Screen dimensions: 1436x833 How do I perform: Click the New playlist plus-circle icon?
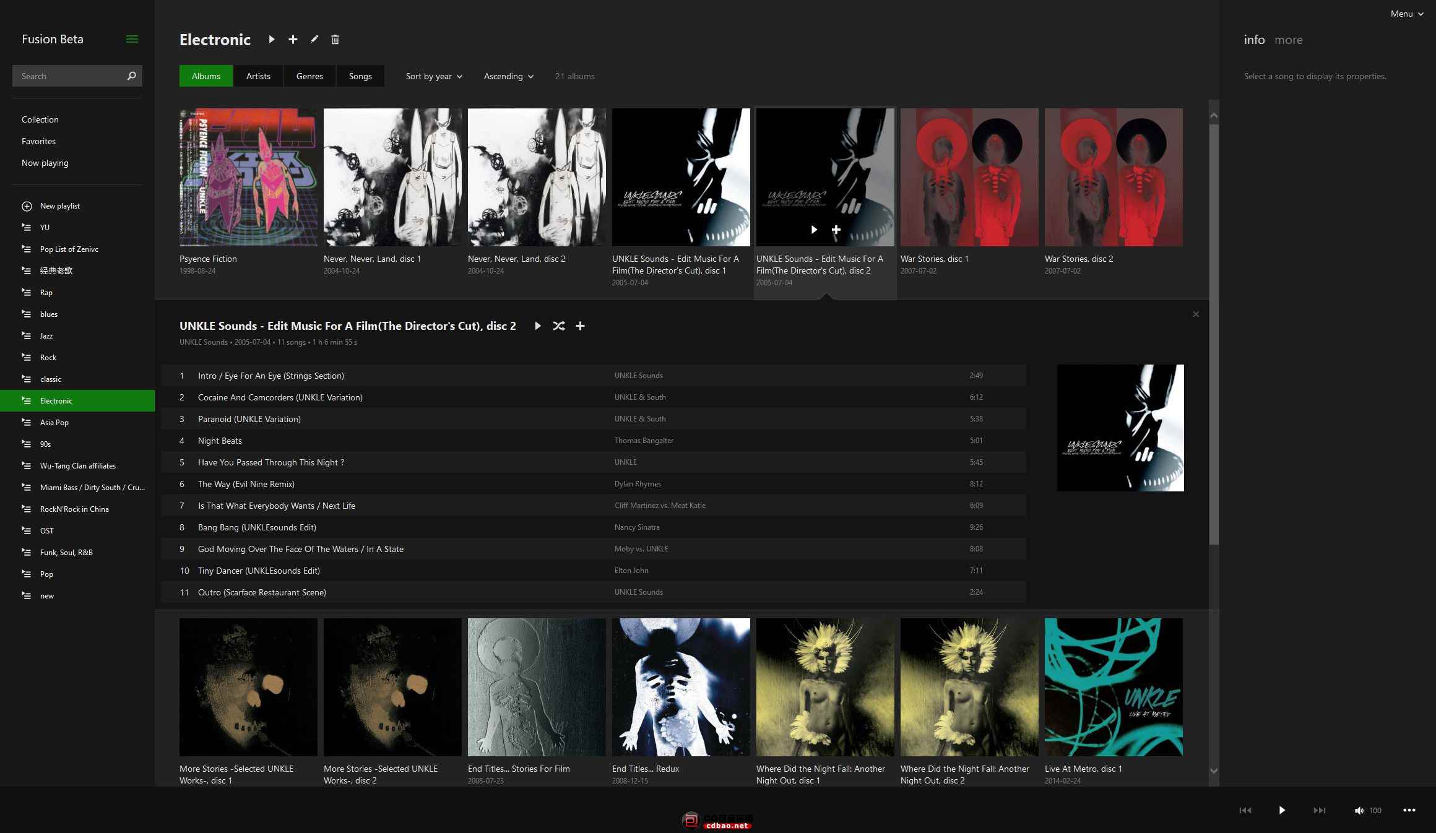point(27,206)
